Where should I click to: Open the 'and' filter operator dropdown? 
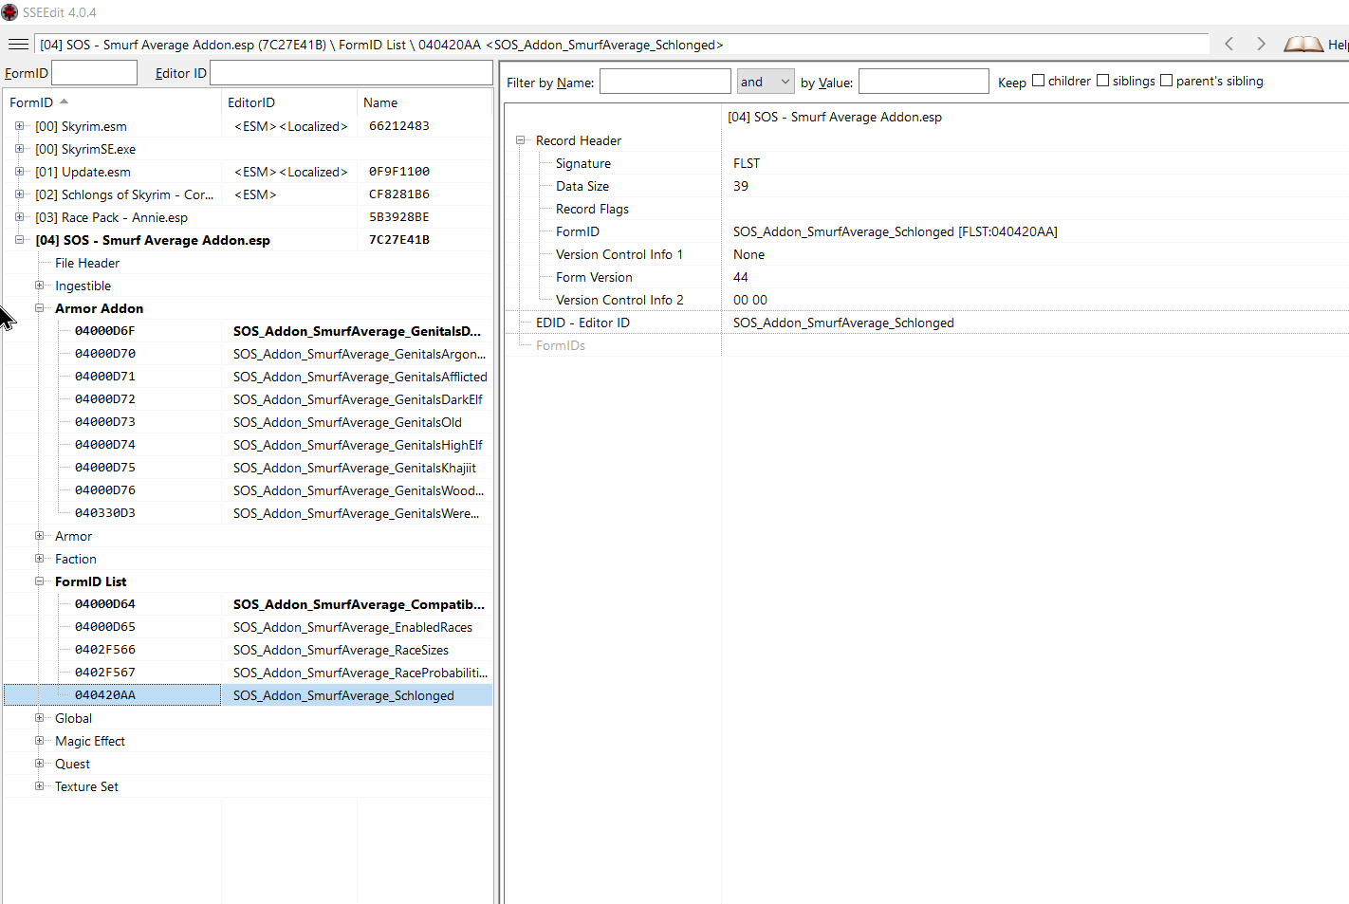[x=766, y=82]
